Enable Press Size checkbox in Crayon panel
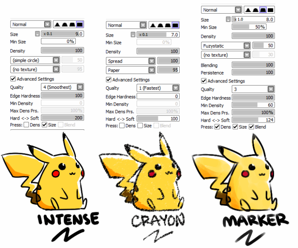Viewport: 298px width, 248px height. (x=140, y=125)
